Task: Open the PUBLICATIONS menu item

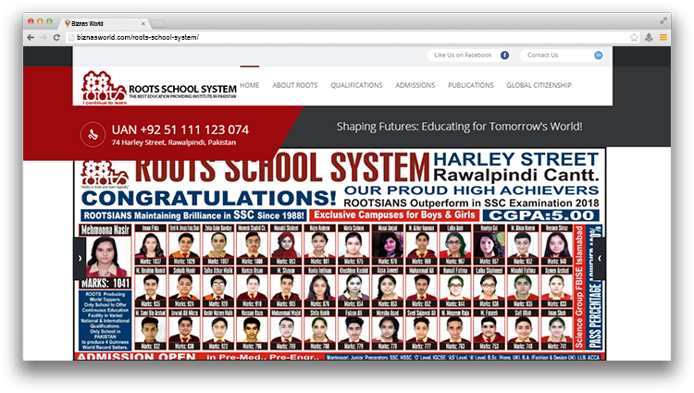Action: (470, 85)
